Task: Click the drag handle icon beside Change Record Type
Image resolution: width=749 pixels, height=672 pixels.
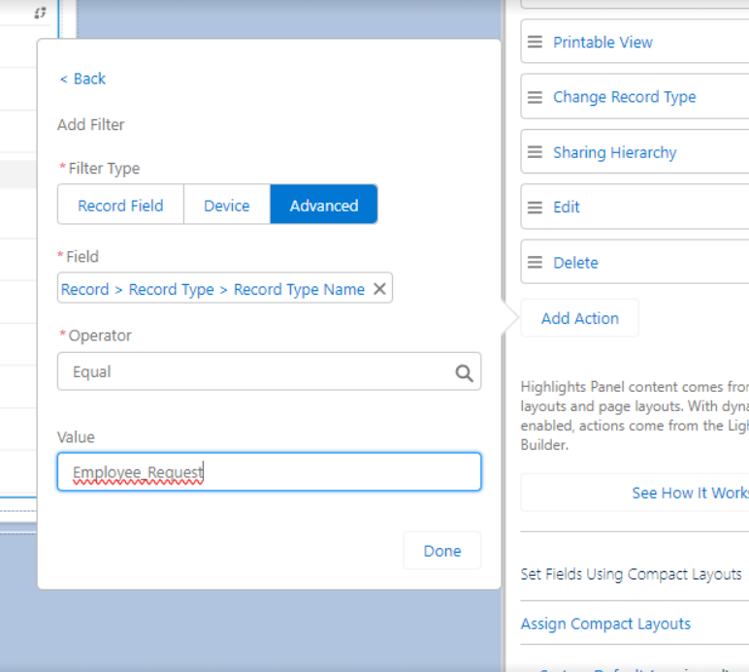Action: pyautogui.click(x=535, y=98)
